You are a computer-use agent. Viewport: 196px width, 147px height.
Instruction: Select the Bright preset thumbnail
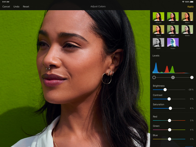pos(173,29)
